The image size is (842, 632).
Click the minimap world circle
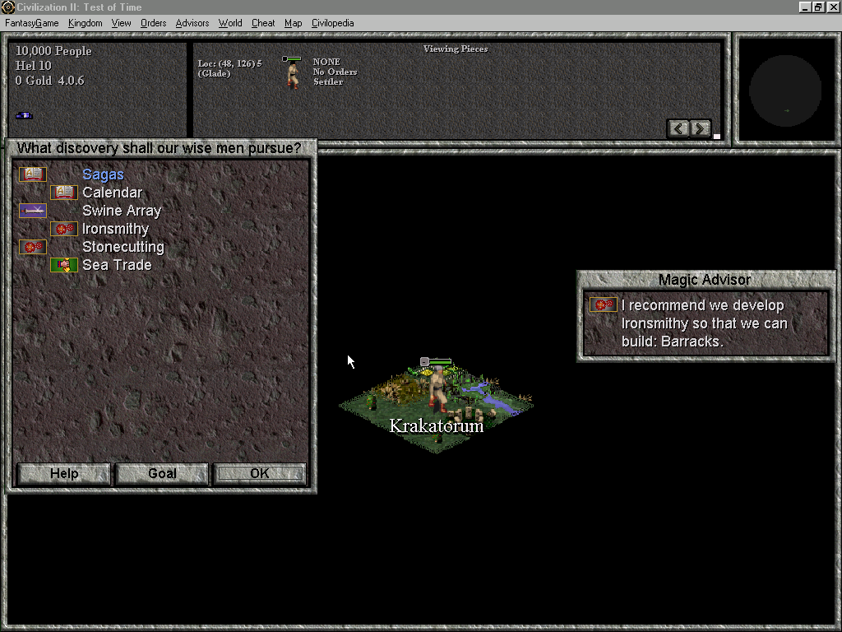point(785,91)
